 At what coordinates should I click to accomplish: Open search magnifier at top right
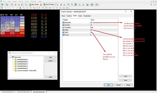click(151, 5)
